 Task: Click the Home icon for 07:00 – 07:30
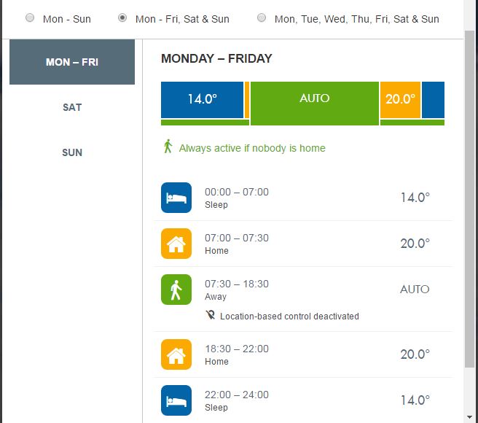coord(176,244)
